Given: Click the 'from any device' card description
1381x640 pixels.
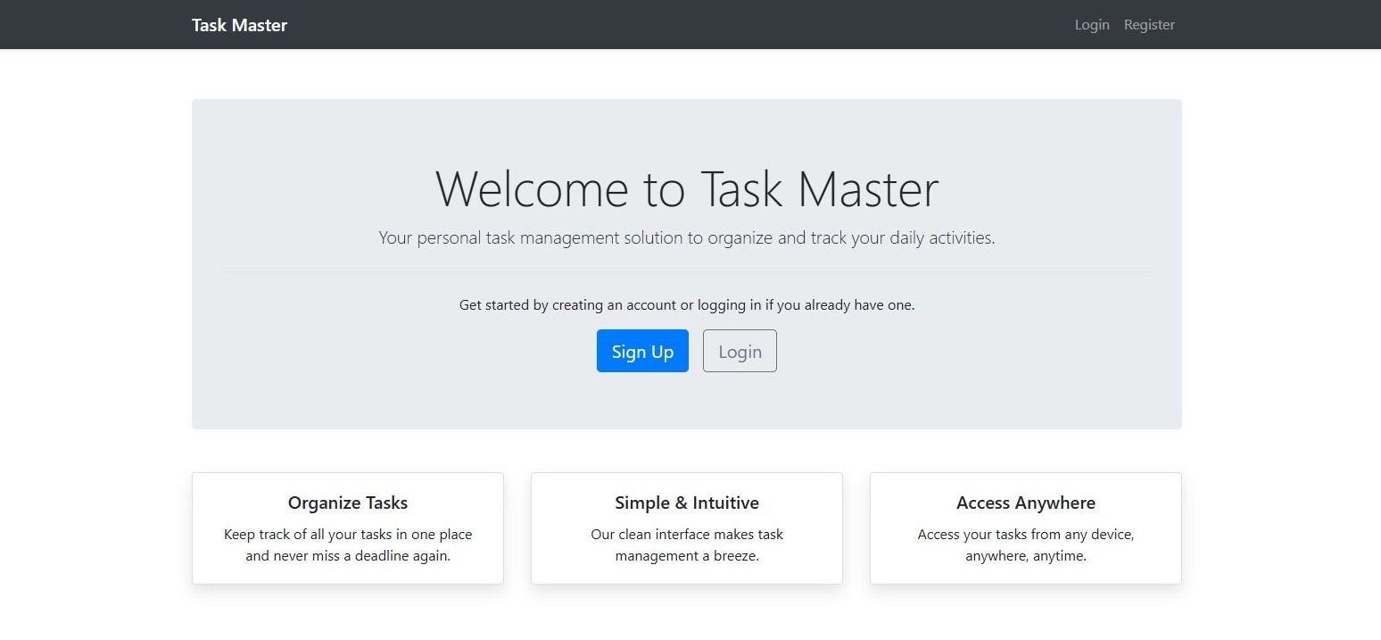Looking at the screenshot, I should point(1025,545).
